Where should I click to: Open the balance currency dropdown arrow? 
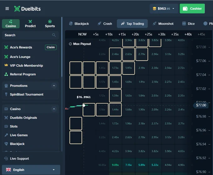tap(173, 8)
